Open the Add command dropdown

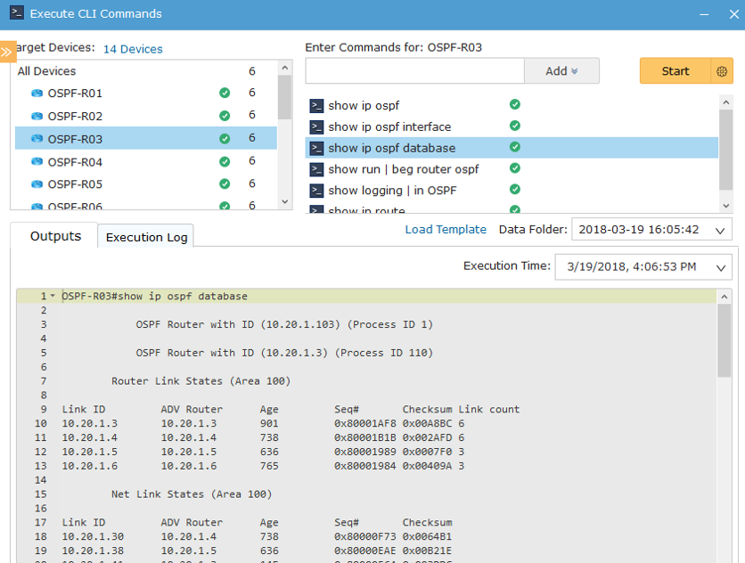tap(561, 70)
